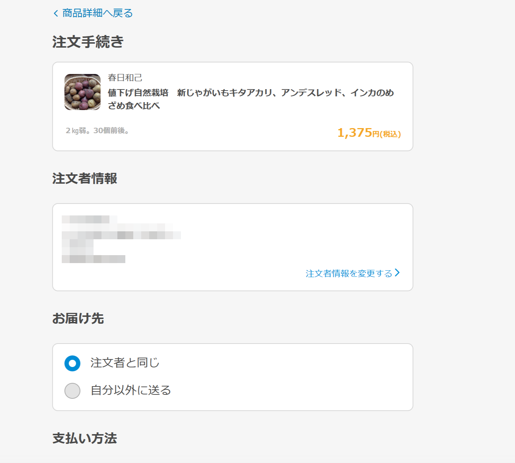Open the 値下げ自然栽培 新じゃがいも product title
Screen dimensions: 515x463
(x=251, y=99)
